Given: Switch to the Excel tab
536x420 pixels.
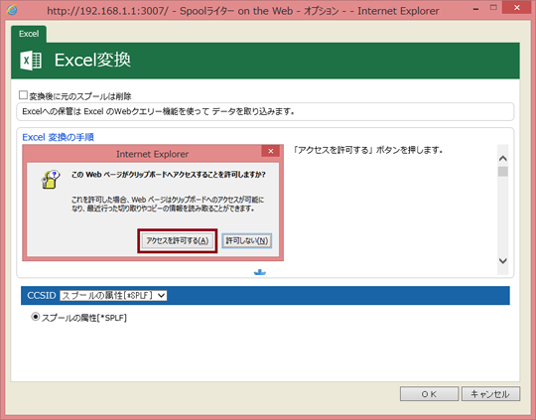Looking at the screenshot, I should [x=29, y=34].
